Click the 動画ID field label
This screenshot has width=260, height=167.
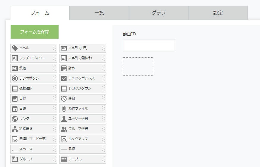coord(129,34)
